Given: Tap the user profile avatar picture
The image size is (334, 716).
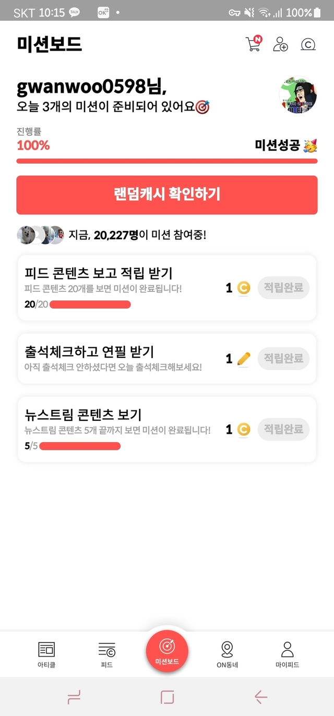Looking at the screenshot, I should [x=298, y=95].
